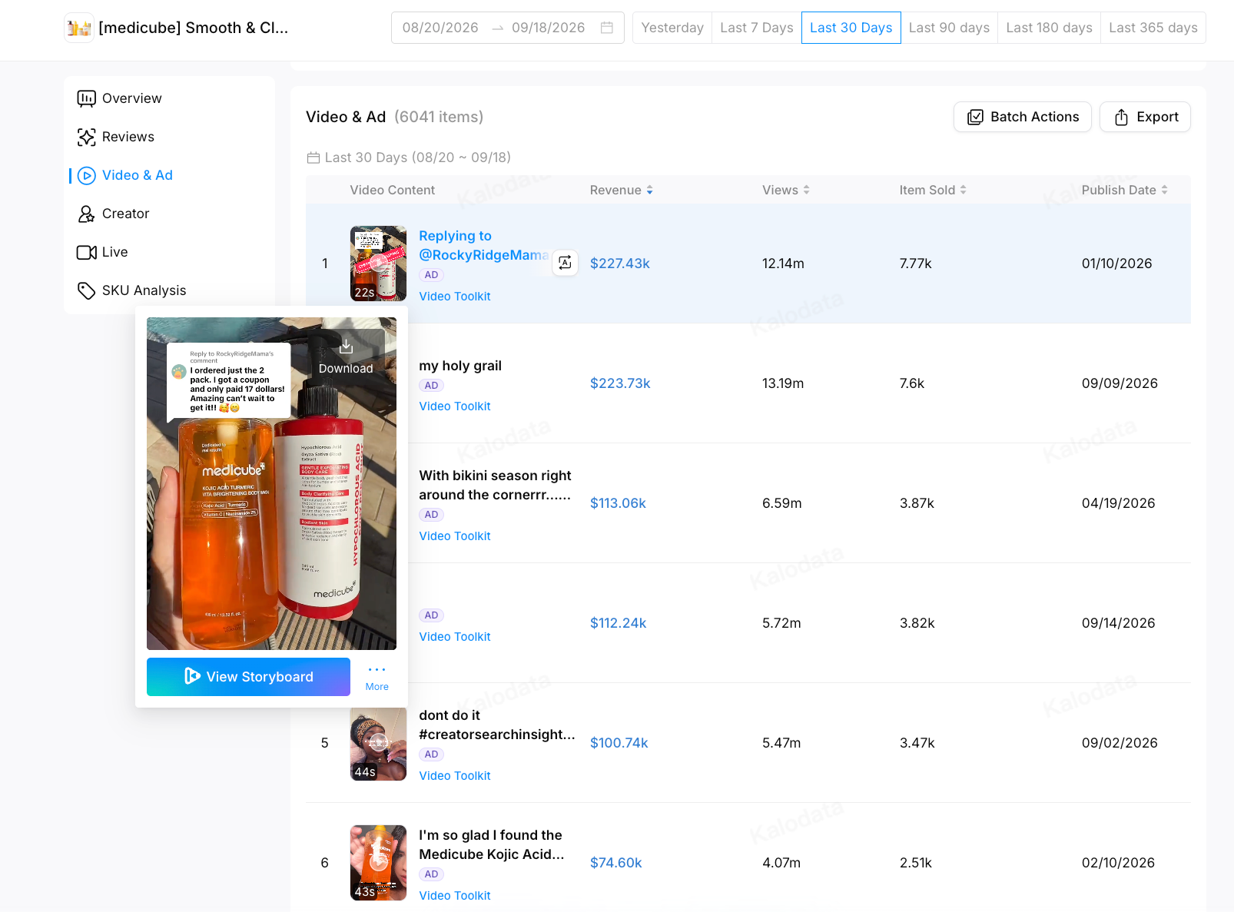Play the 43s video thumbnail in row 6
1234x912 pixels.
(378, 862)
